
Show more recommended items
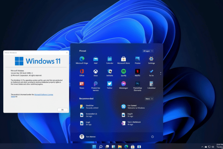[x=149, y=99]
